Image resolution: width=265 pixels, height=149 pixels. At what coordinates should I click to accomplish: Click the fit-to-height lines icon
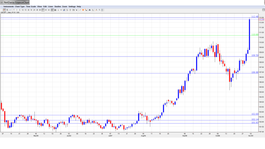point(102,10)
